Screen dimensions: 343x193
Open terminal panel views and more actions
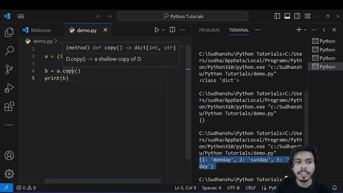coord(314,30)
